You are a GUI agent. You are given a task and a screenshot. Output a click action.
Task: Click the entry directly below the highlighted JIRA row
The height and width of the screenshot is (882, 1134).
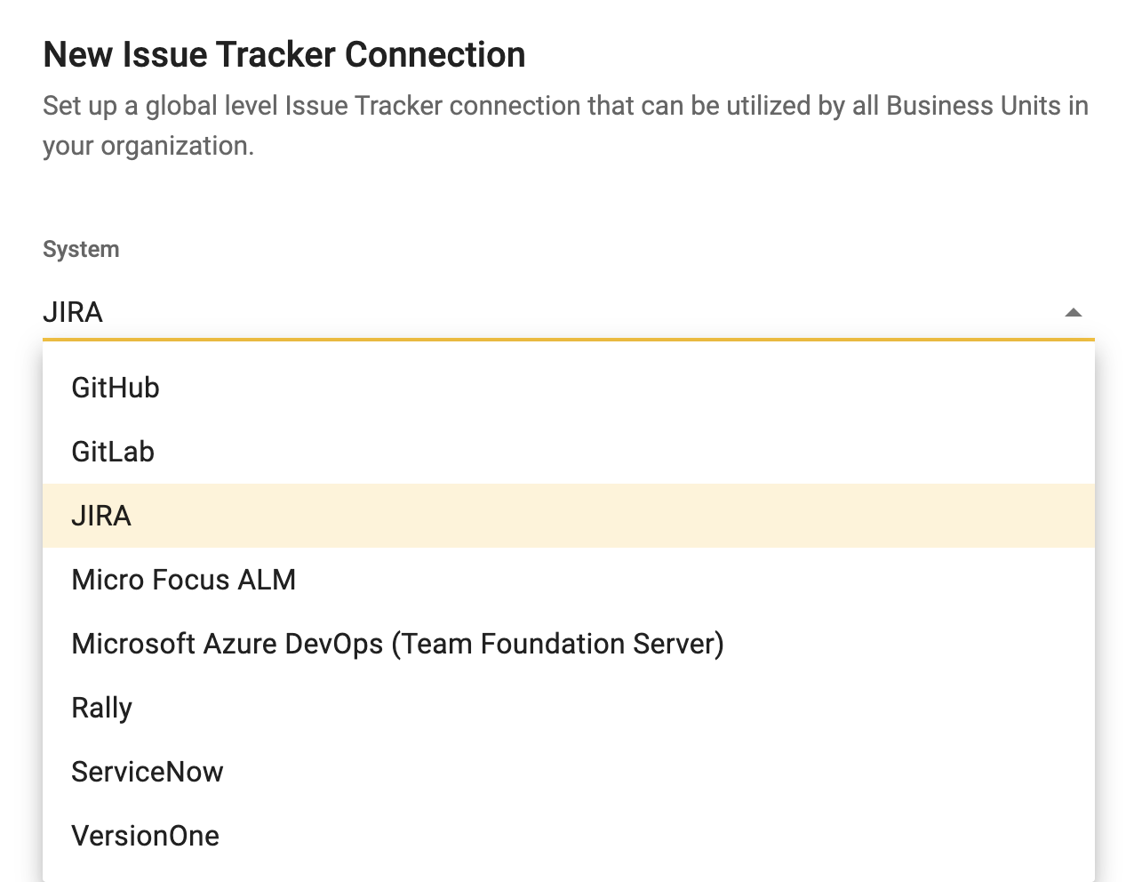(x=183, y=580)
